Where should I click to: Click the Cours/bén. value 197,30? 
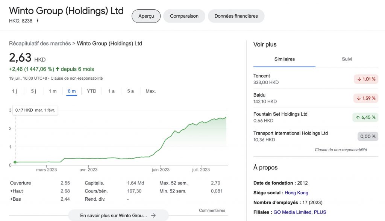point(134,191)
